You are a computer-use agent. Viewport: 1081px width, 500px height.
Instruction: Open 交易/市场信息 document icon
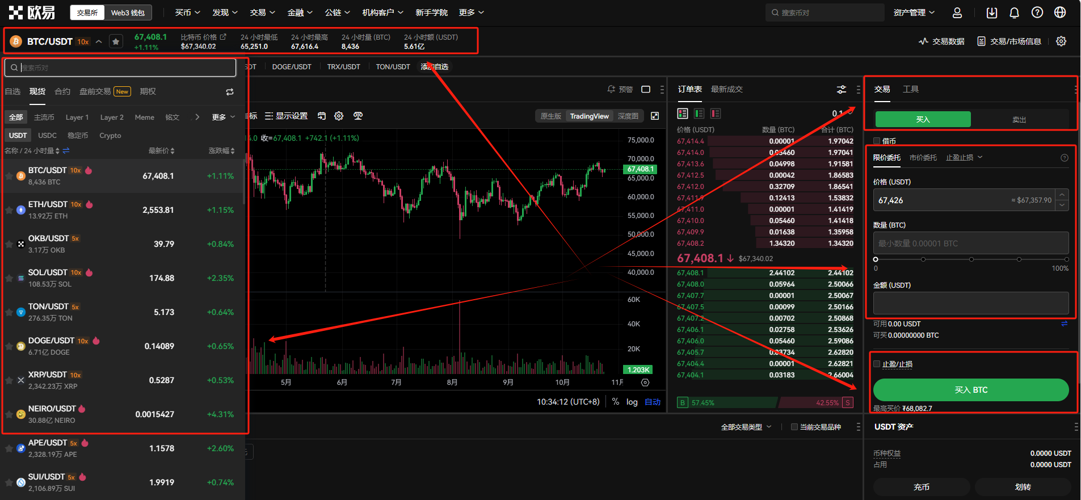pyautogui.click(x=981, y=41)
